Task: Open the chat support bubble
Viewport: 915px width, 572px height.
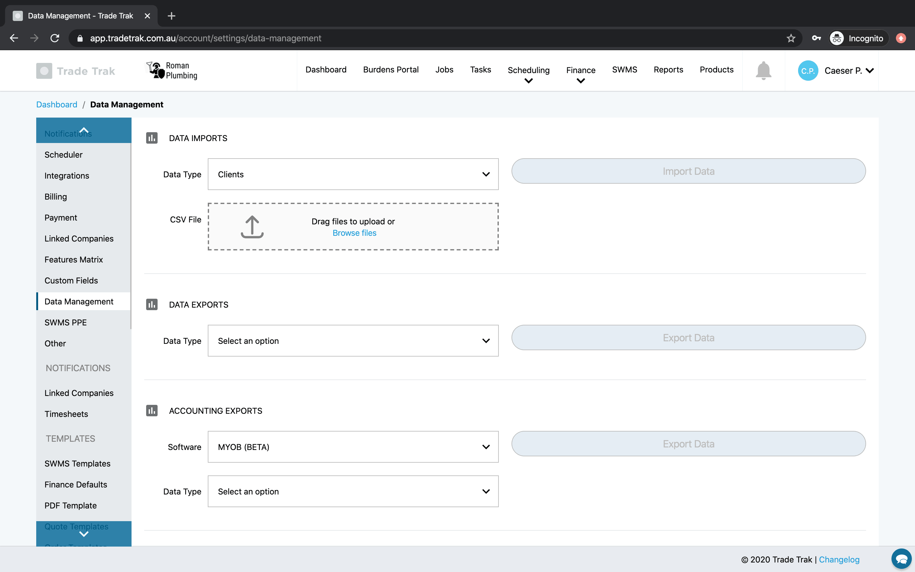Action: (901, 559)
